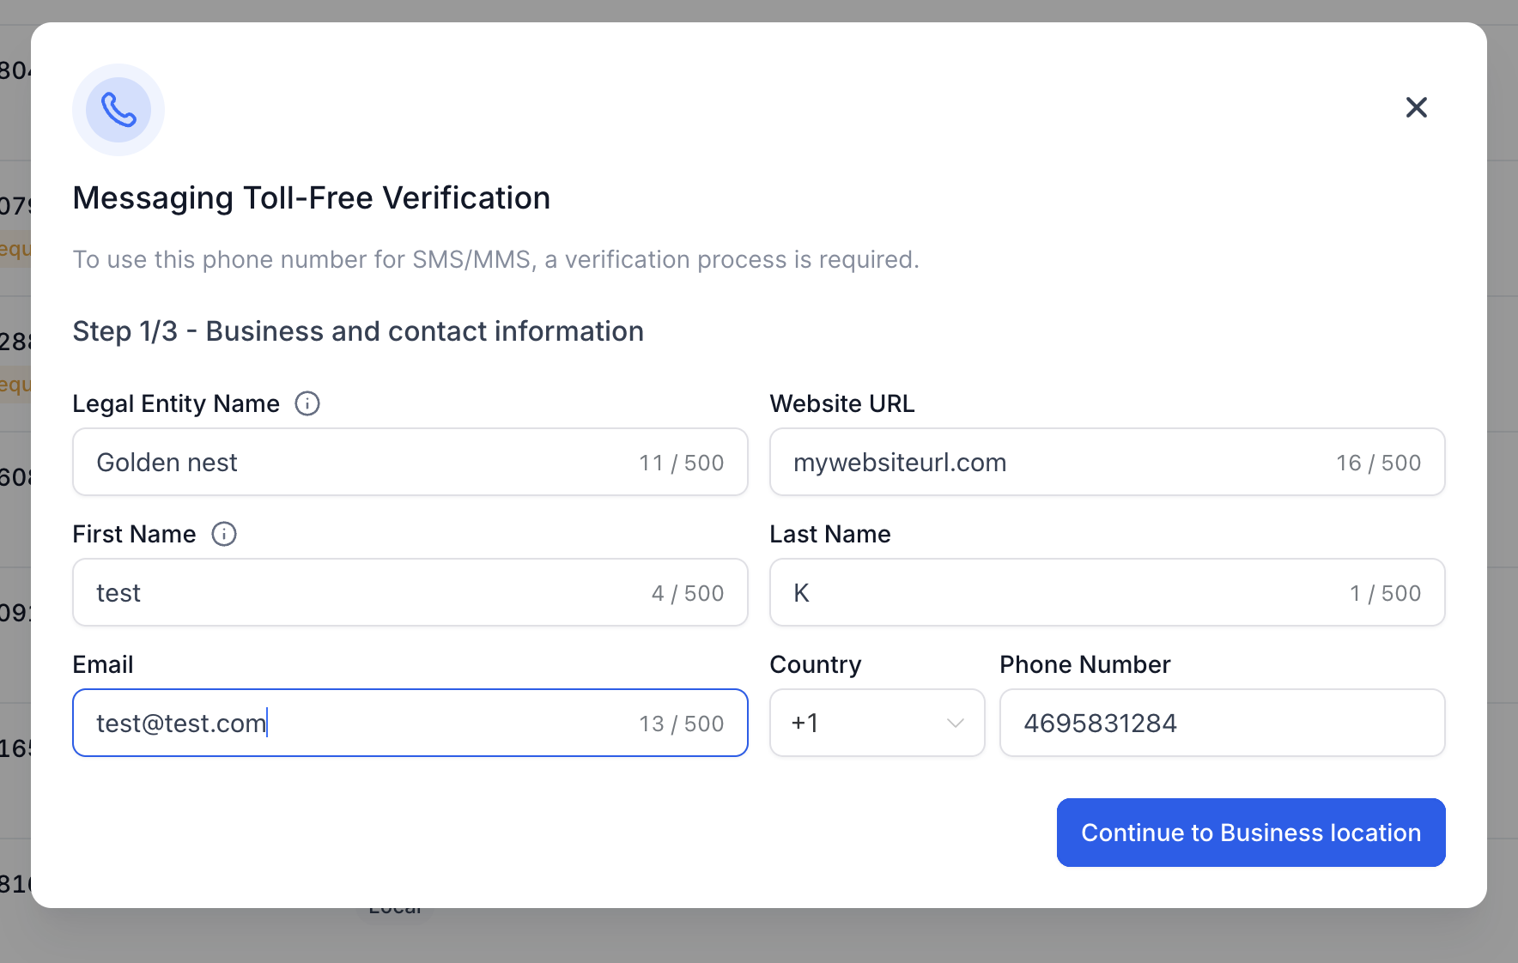Click the Phone Number field 4695831284
This screenshot has width=1518, height=963.
point(1223,723)
